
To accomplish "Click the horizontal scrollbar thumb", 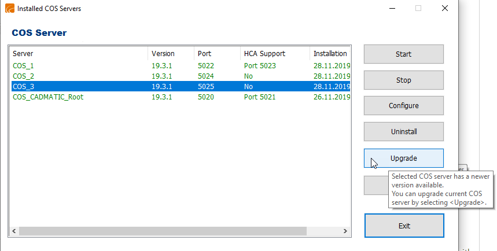I will pos(162,231).
